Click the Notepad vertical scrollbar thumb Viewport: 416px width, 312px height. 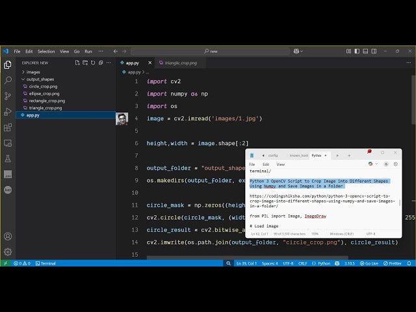[x=400, y=203]
